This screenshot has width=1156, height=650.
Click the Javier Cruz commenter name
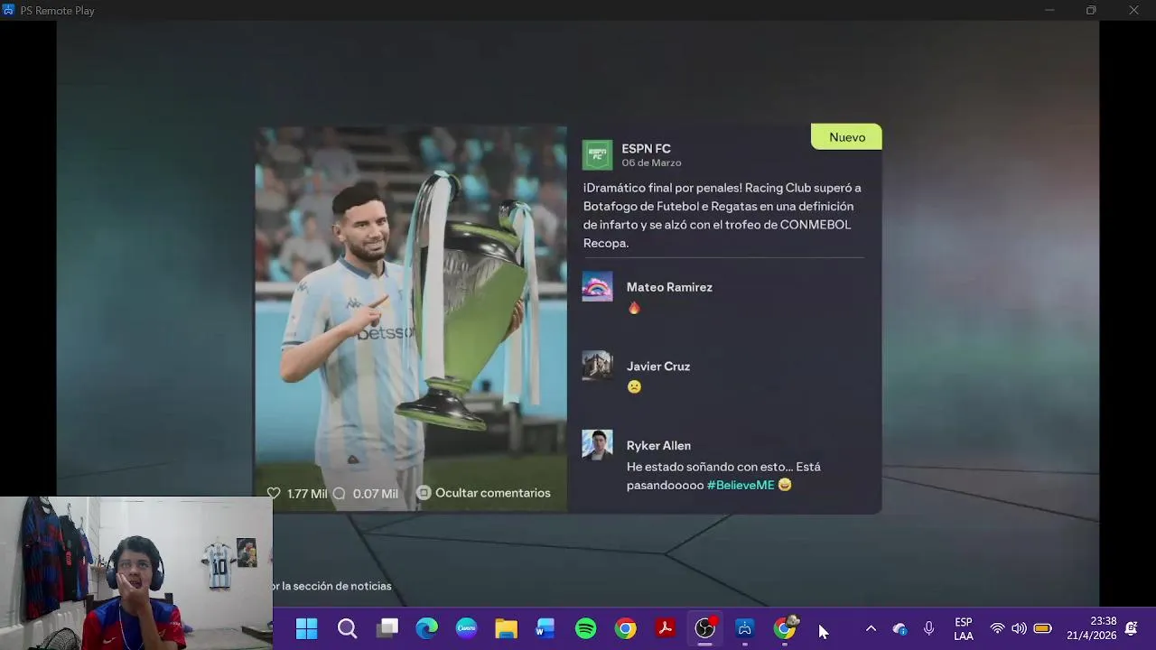pos(658,367)
